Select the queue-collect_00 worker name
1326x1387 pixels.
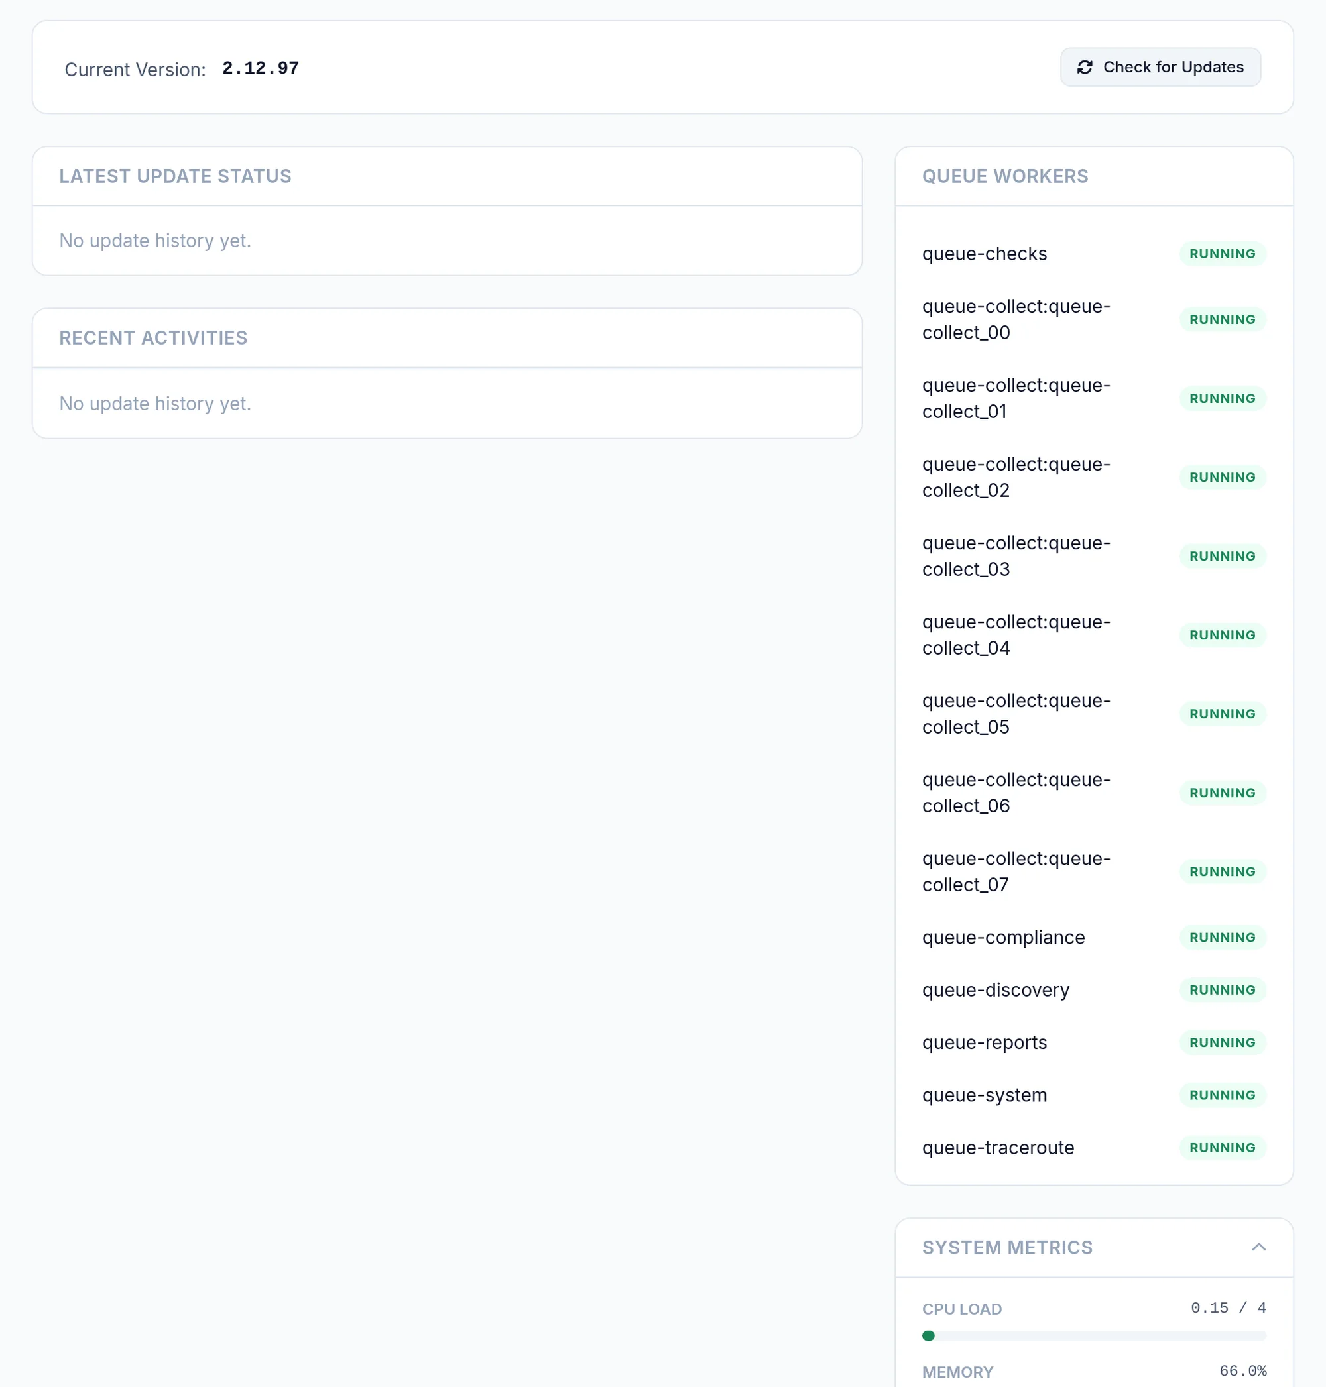point(1016,319)
